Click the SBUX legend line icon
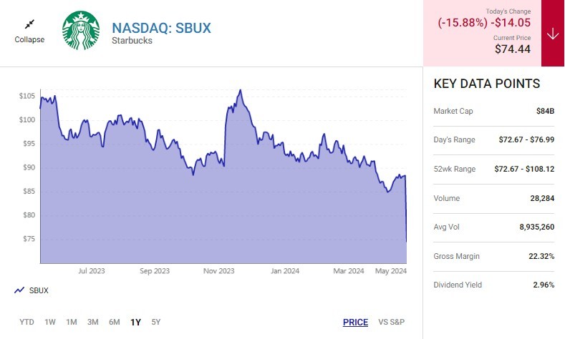565x339 pixels. click(x=19, y=290)
